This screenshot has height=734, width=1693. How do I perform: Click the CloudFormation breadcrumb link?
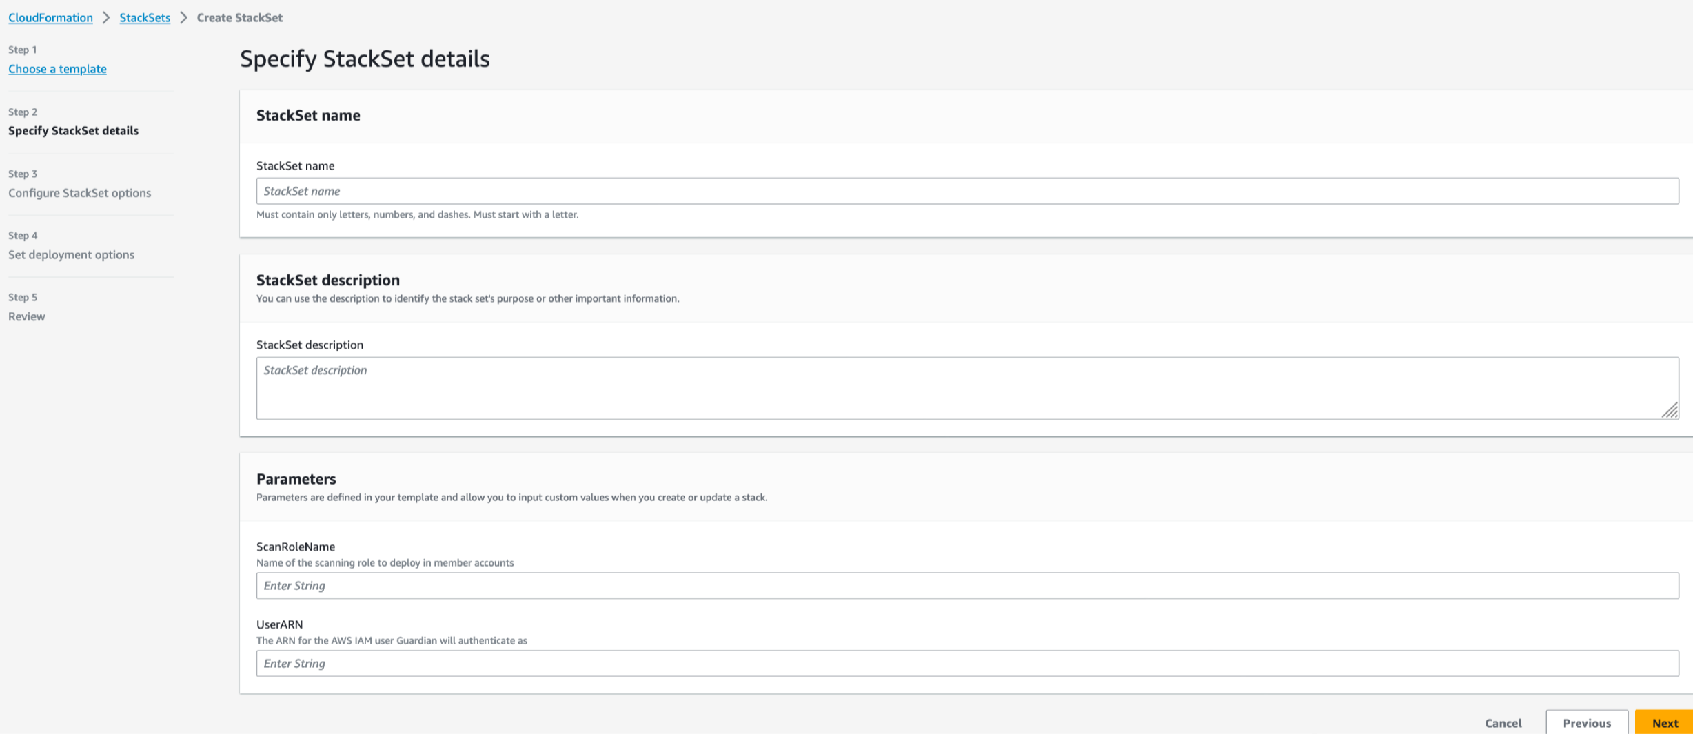click(50, 18)
